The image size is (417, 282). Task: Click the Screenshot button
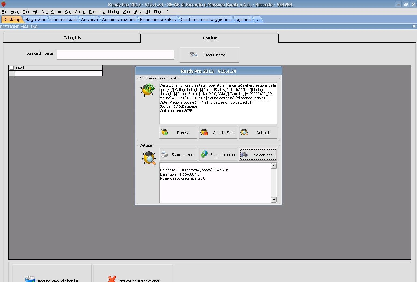point(258,155)
